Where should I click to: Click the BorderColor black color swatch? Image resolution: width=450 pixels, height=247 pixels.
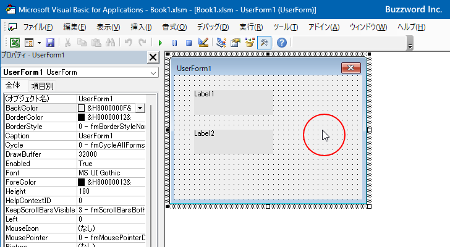click(81, 117)
